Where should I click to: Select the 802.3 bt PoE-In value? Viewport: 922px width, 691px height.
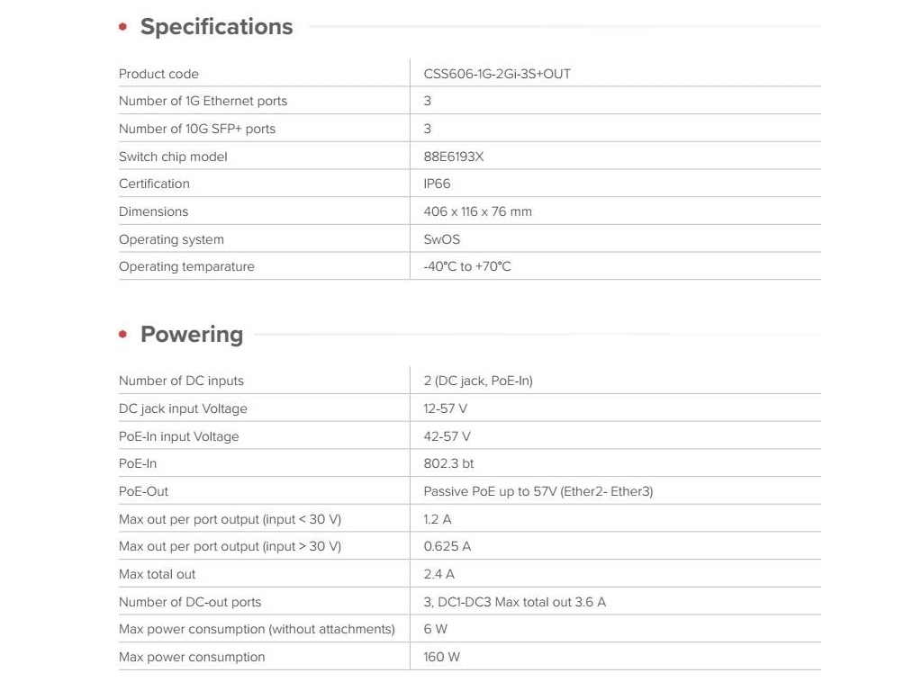tap(448, 463)
